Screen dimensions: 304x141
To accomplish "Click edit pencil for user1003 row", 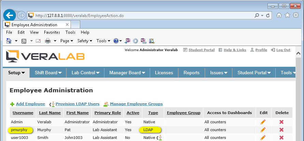I will coord(263,138).
